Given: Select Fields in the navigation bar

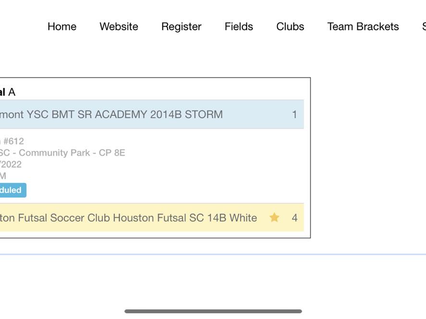Looking at the screenshot, I should pyautogui.click(x=239, y=26).
